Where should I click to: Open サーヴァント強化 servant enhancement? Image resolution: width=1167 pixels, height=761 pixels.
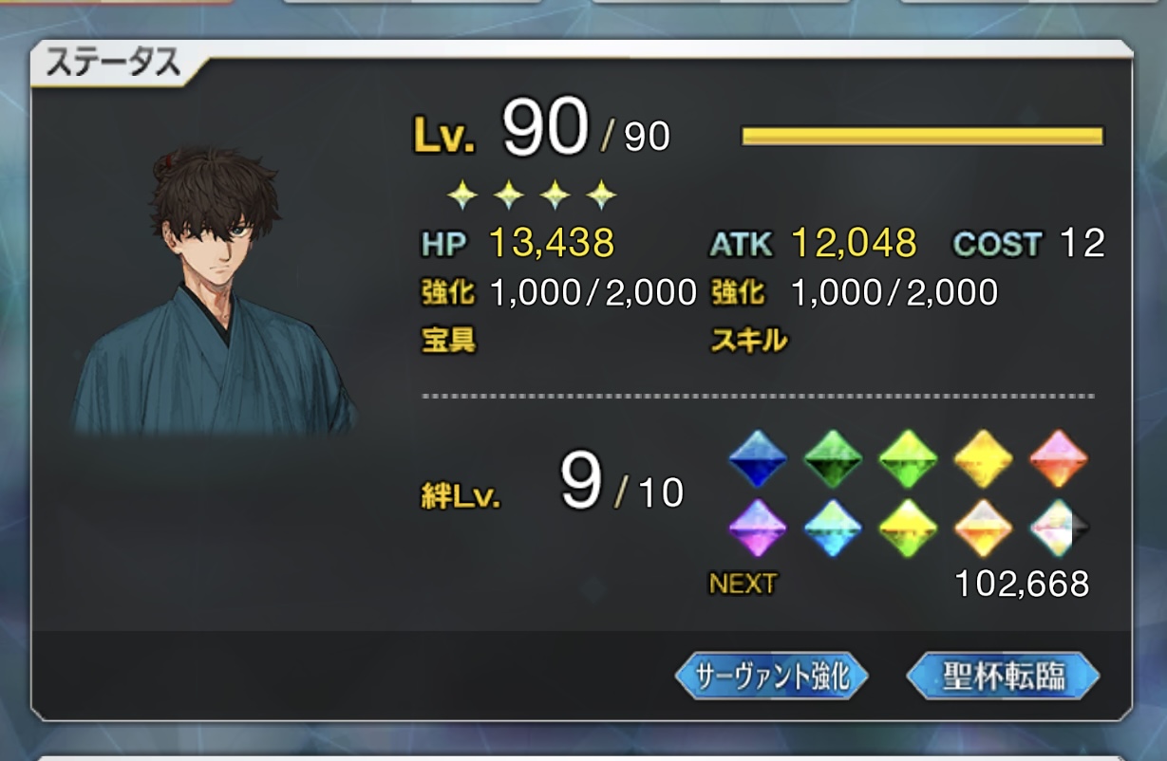(x=771, y=677)
